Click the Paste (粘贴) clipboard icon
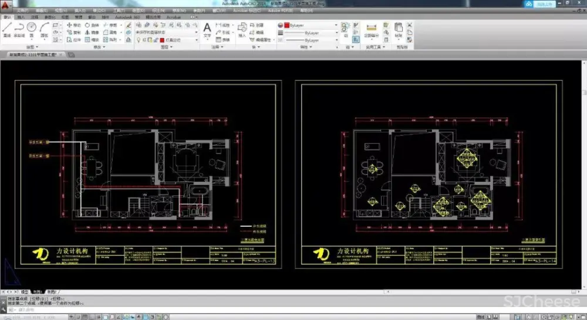 pyautogui.click(x=399, y=29)
